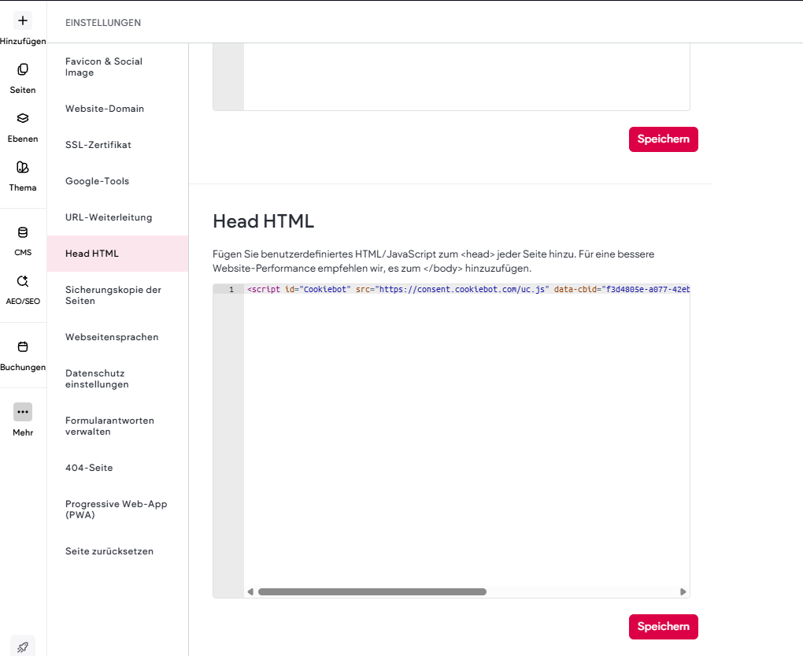Screen dimensions: 803x656
Task: Click right scroll arrow of code editor
Action: pos(683,592)
